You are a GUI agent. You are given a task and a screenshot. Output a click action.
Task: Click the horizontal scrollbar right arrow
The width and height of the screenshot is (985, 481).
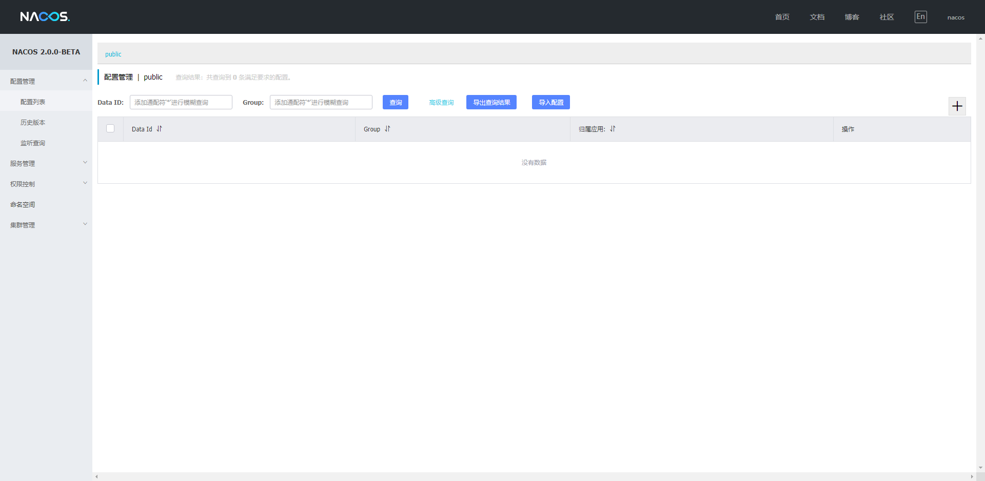972,477
